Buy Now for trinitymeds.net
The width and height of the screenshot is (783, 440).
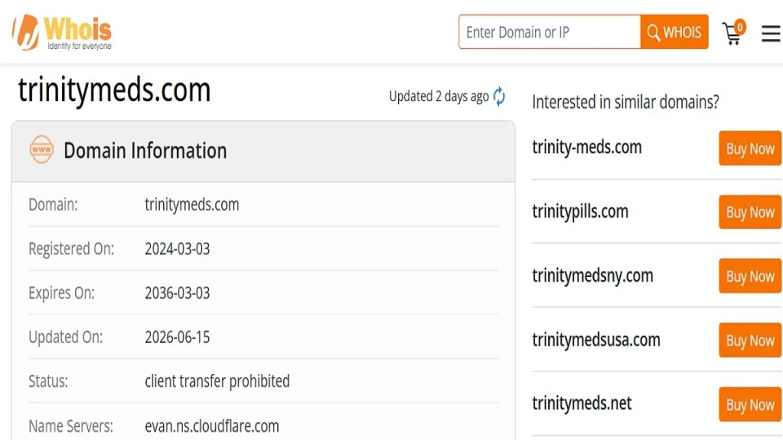(x=750, y=404)
